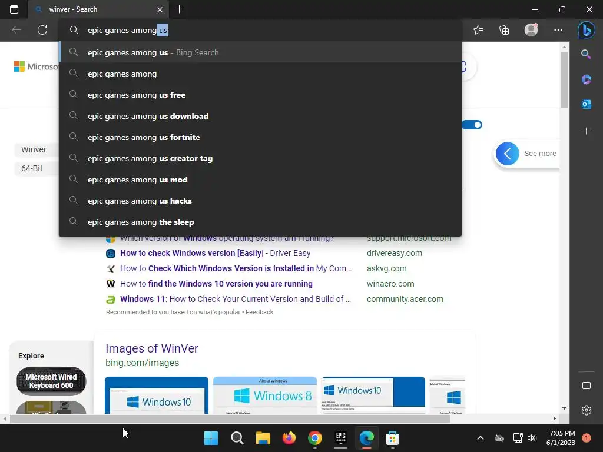Choose the 'epic games among' suggestion
Screen dimensions: 603x452
(x=260, y=74)
